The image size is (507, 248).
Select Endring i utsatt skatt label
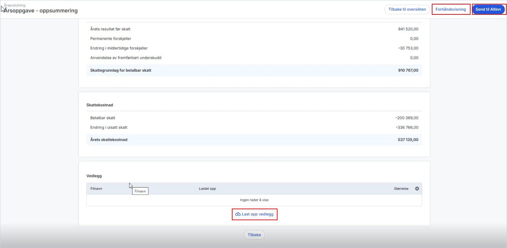point(109,128)
